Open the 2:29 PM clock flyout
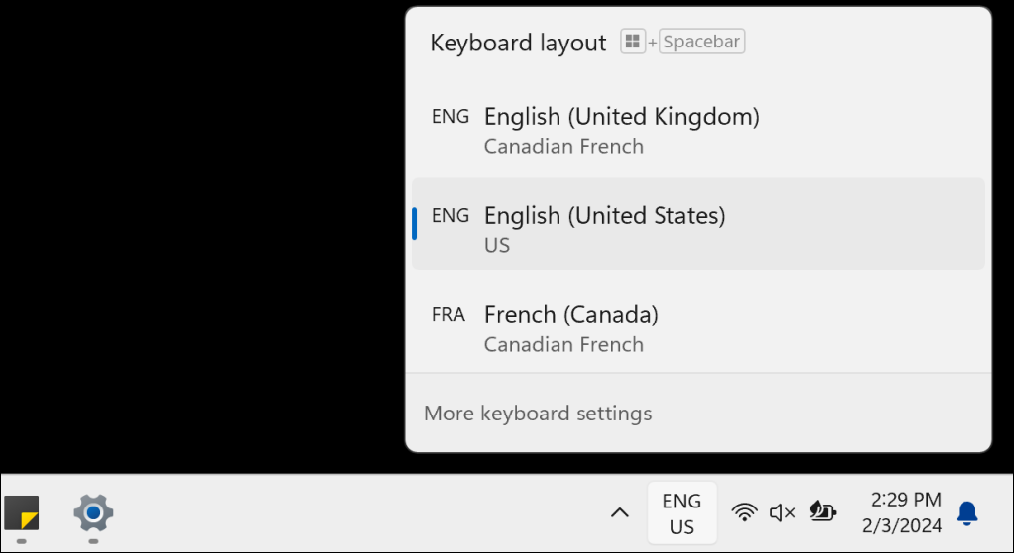 [x=906, y=500]
